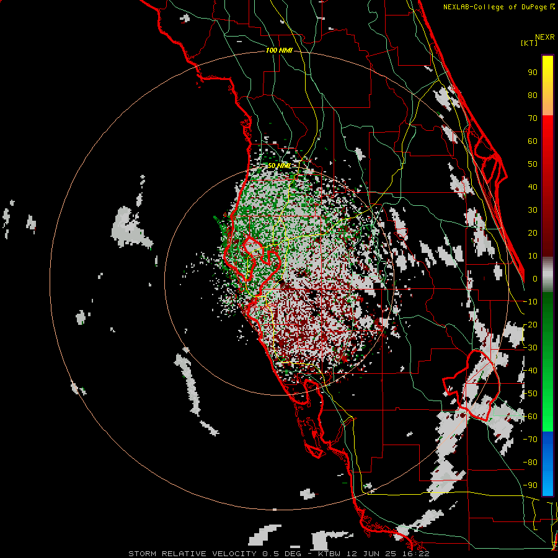Select the -60 scale value
This screenshot has width=558, height=558.
530,417
